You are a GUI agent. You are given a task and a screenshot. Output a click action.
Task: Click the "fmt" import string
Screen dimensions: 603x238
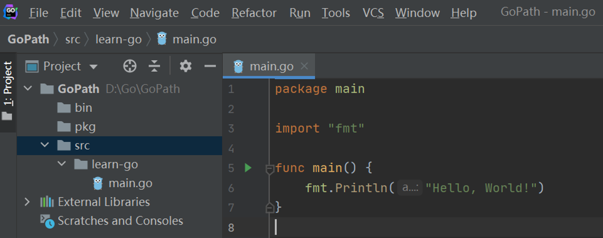tap(346, 129)
